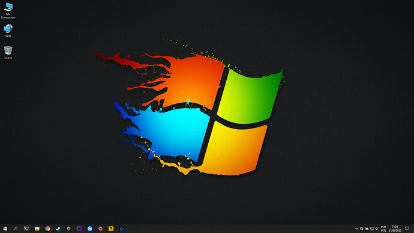Open the clock showing 21:24
Image resolution: width=414 pixels, height=233 pixels.
[395, 229]
